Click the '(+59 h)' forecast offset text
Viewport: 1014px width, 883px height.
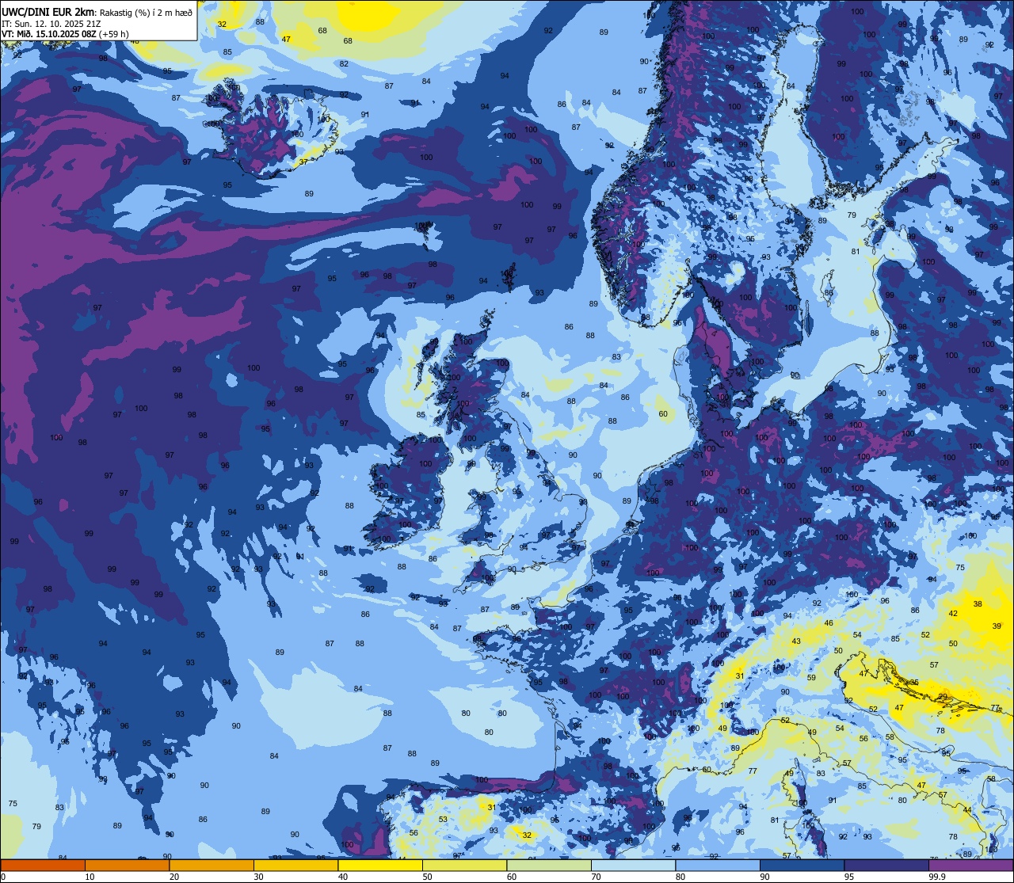[x=114, y=34]
